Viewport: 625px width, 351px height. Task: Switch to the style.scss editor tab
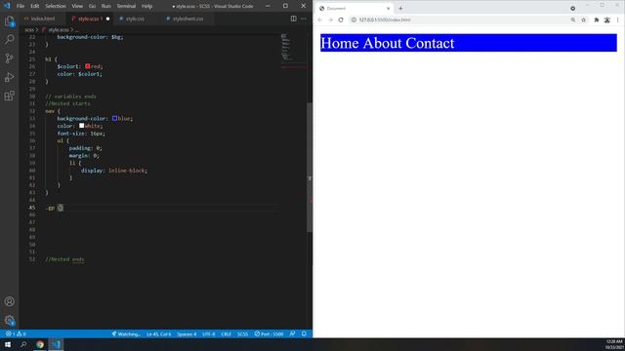click(x=90, y=19)
